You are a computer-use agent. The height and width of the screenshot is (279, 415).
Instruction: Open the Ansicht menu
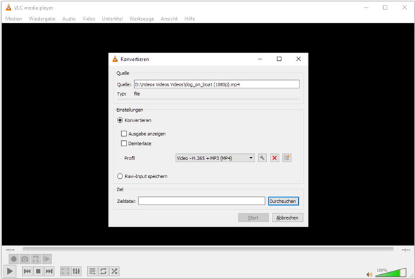coord(169,19)
